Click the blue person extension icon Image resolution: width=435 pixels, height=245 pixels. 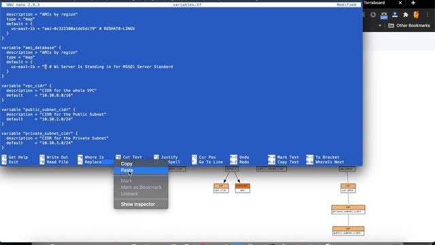click(x=395, y=15)
